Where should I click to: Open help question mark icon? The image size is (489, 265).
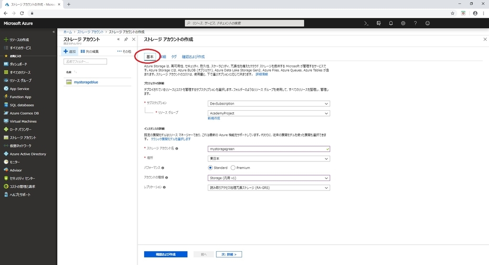coord(415,23)
